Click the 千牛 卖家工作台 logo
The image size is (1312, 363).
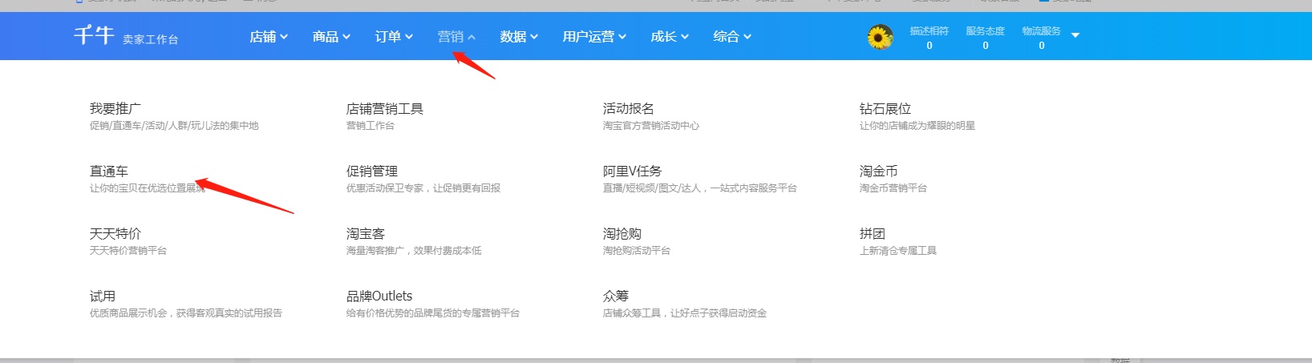pos(126,36)
